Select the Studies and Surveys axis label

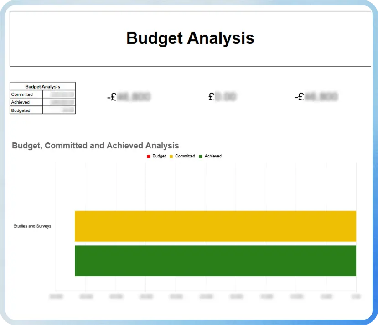pos(32,226)
